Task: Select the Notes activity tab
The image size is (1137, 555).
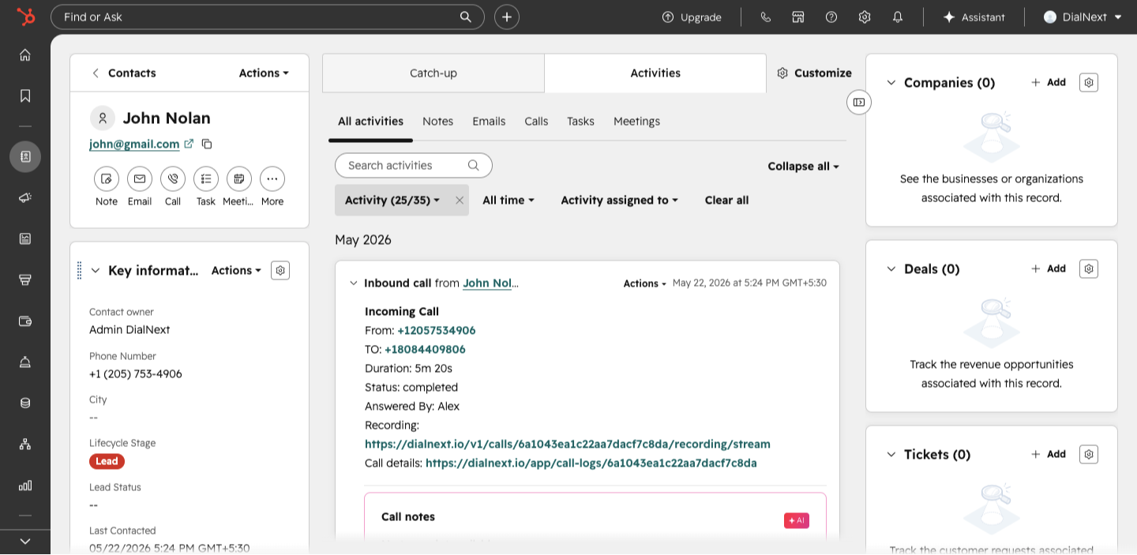Action: 437,121
